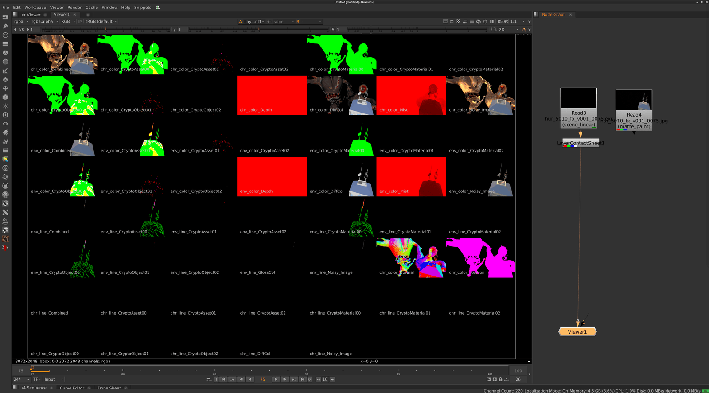Click the Snippets toolbar icon in menu bar
Image resolution: width=709 pixels, height=393 pixels.
tap(157, 8)
